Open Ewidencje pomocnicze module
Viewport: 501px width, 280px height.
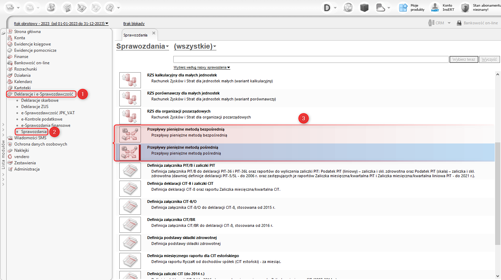coord(35,50)
